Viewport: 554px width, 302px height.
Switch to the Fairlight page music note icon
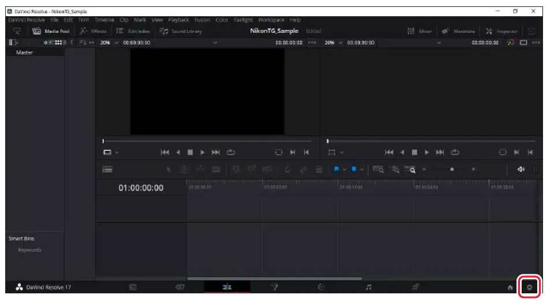(368, 287)
